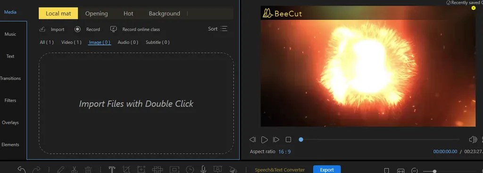The width and height of the screenshot is (483, 173).
Task: Click the microphone voiceover icon
Action: (x=203, y=169)
